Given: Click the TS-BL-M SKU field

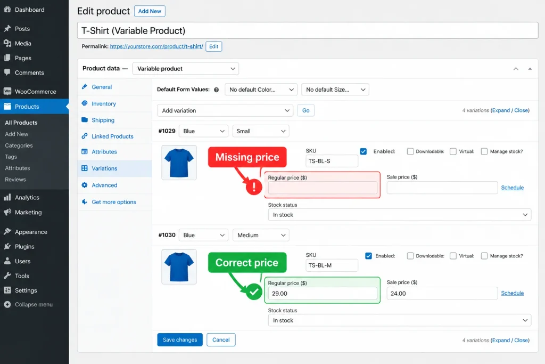Looking at the screenshot, I should coord(332,265).
